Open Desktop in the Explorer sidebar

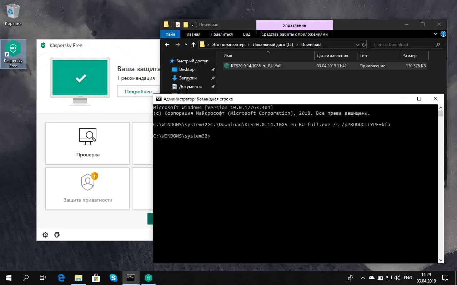(187, 69)
